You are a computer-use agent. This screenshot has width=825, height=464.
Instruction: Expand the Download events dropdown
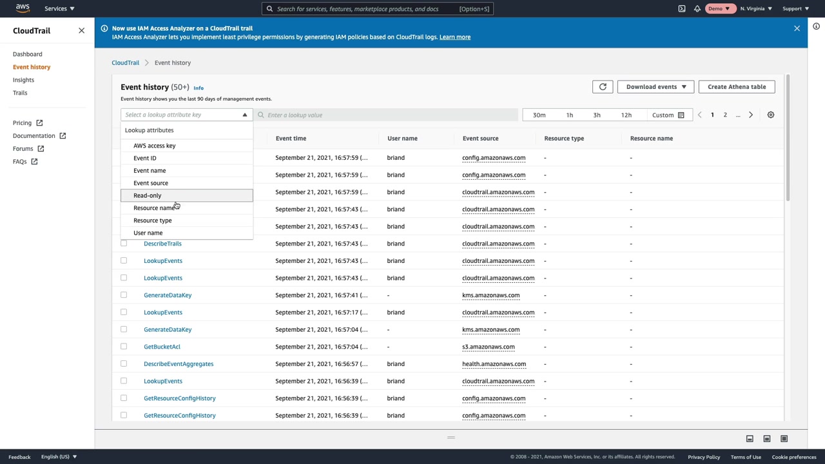pos(655,87)
